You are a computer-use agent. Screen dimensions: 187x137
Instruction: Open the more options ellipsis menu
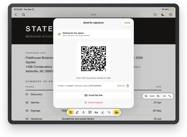tap(155, 14)
